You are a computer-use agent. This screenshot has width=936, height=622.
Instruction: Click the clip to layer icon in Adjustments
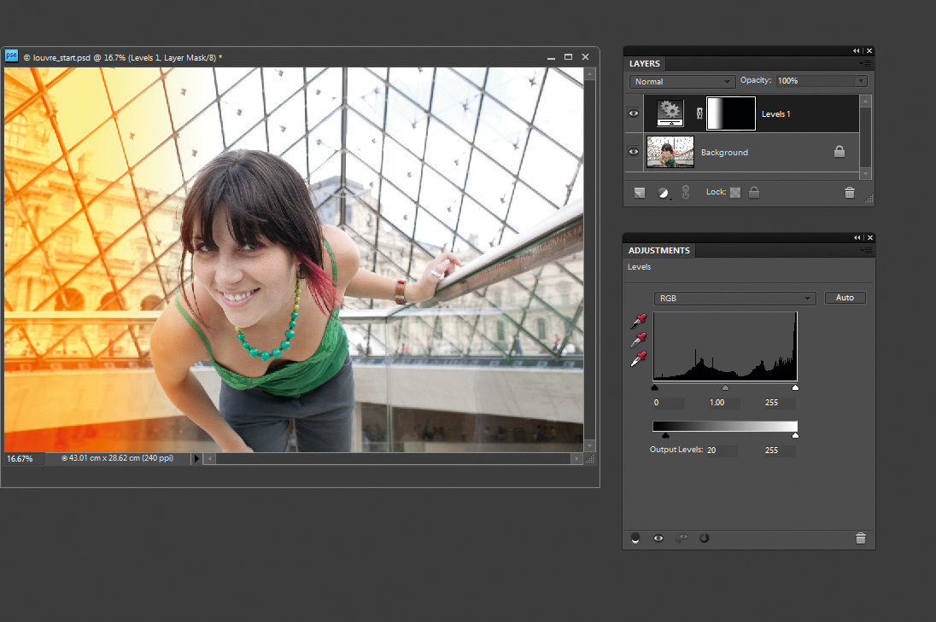tap(635, 538)
